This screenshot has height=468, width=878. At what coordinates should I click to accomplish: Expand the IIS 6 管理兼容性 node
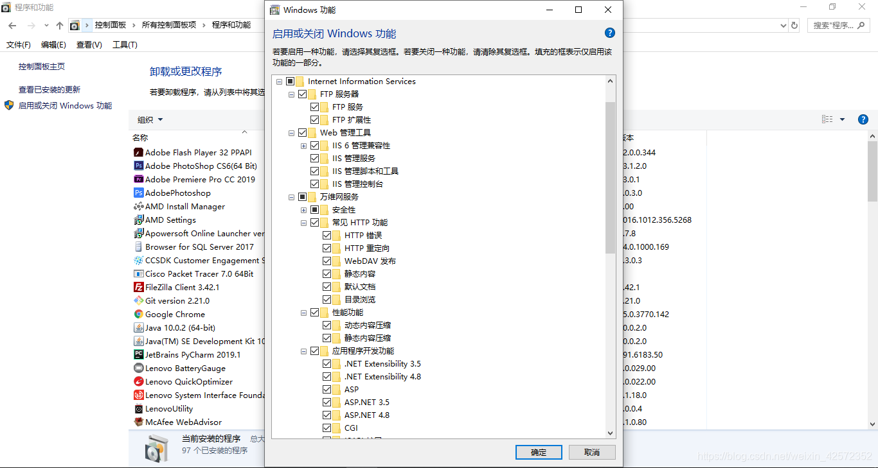[303, 146]
